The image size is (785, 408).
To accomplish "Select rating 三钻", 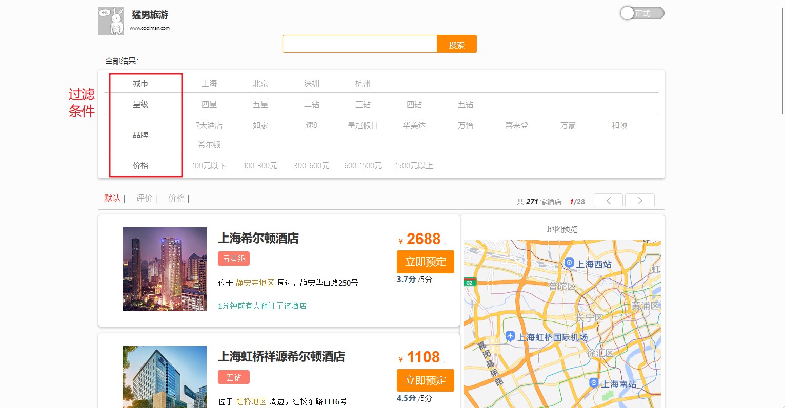I will click(363, 104).
